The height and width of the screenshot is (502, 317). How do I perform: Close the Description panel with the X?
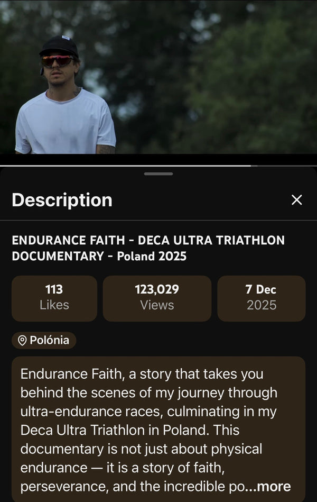(x=297, y=200)
